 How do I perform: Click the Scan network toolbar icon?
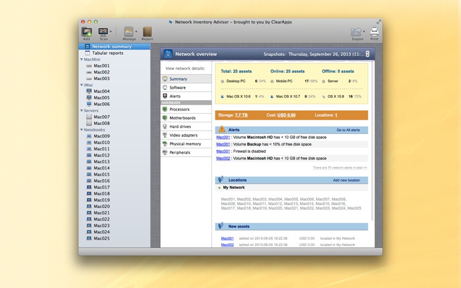tap(103, 32)
